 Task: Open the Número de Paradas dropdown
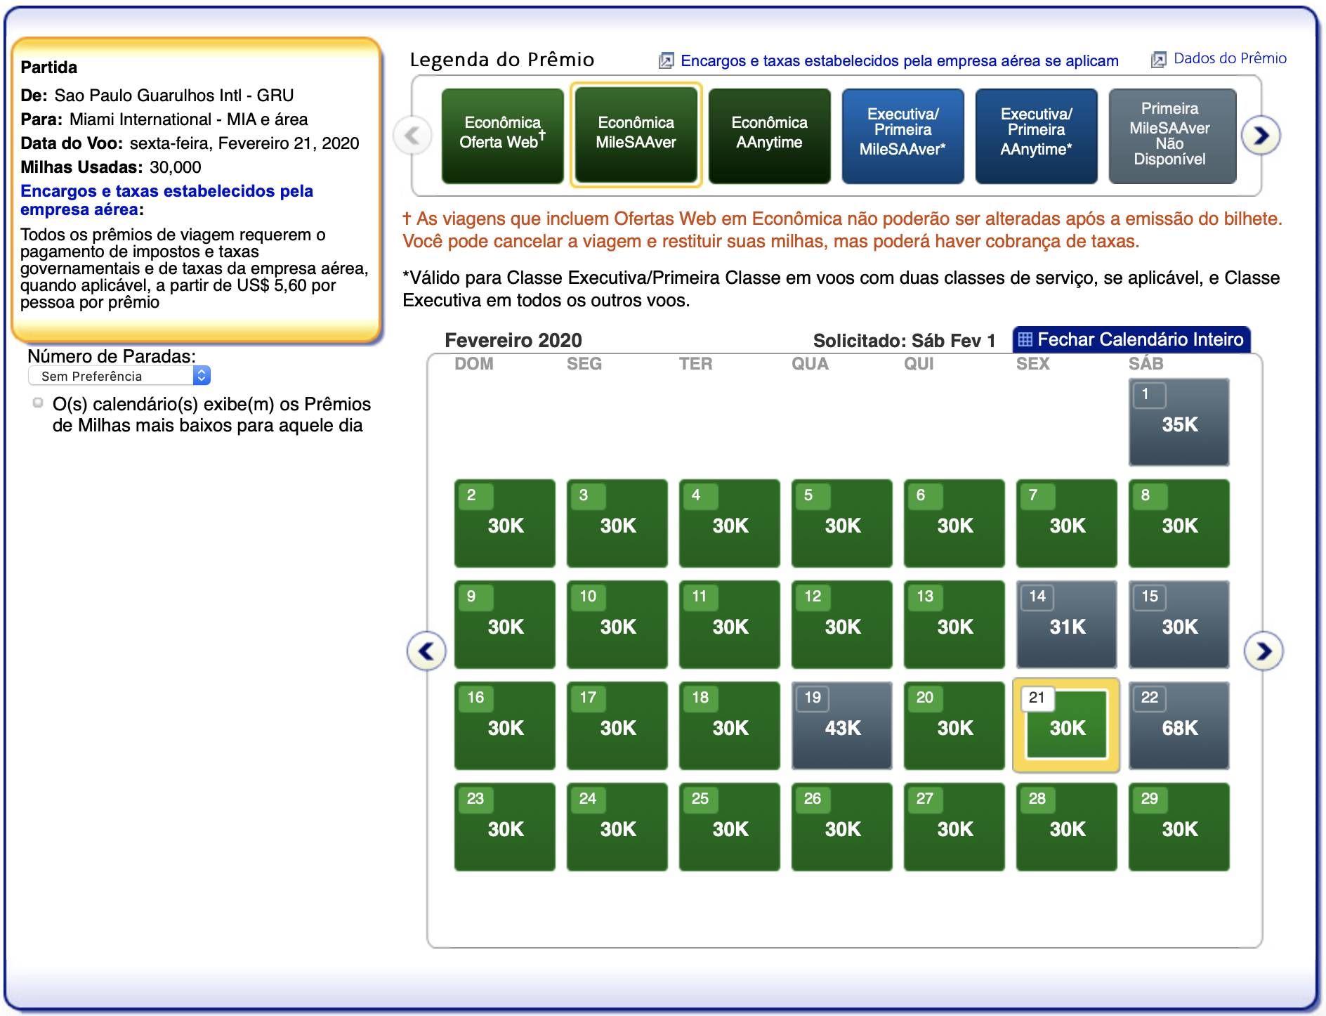coord(119,376)
